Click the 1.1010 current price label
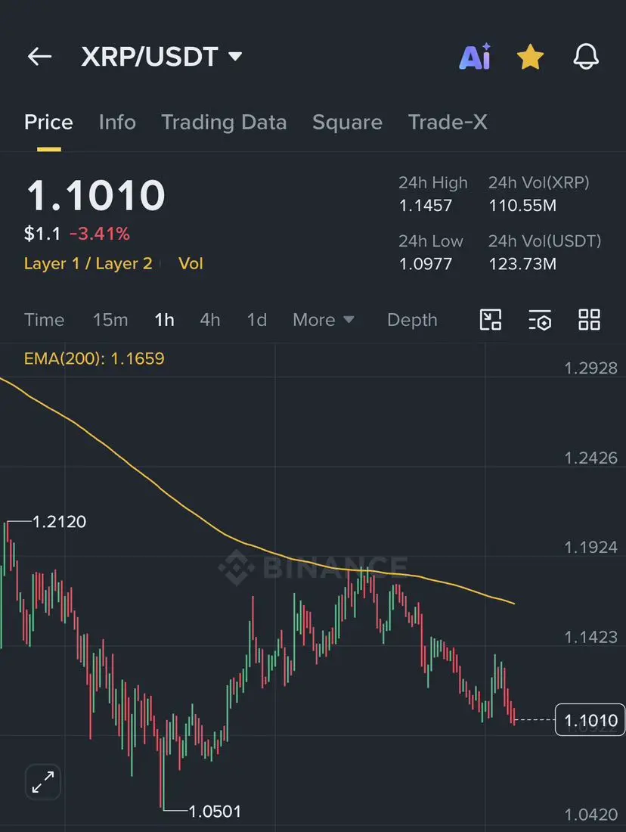 590,720
